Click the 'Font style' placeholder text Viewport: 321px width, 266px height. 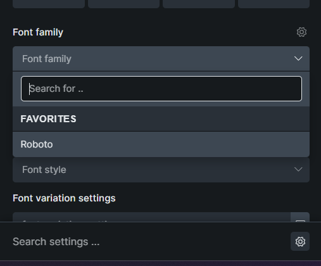44,170
